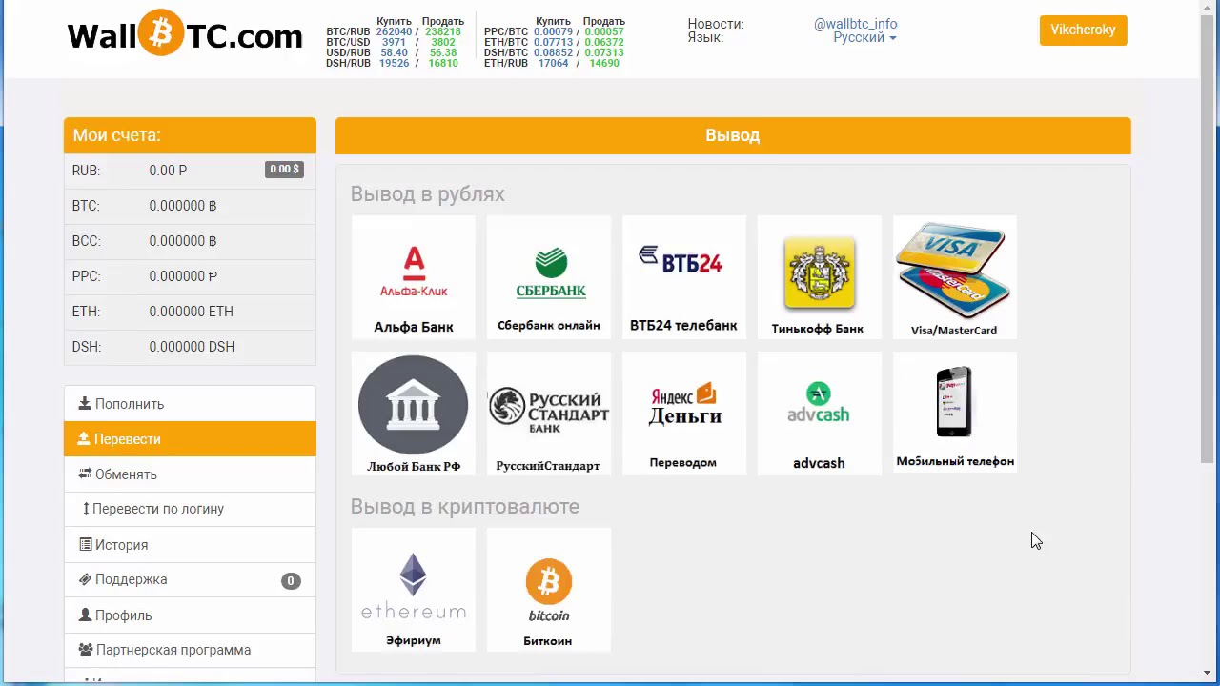Click ETH/RUB rate row
Viewport: 1220px width, 686px height.
coord(555,63)
